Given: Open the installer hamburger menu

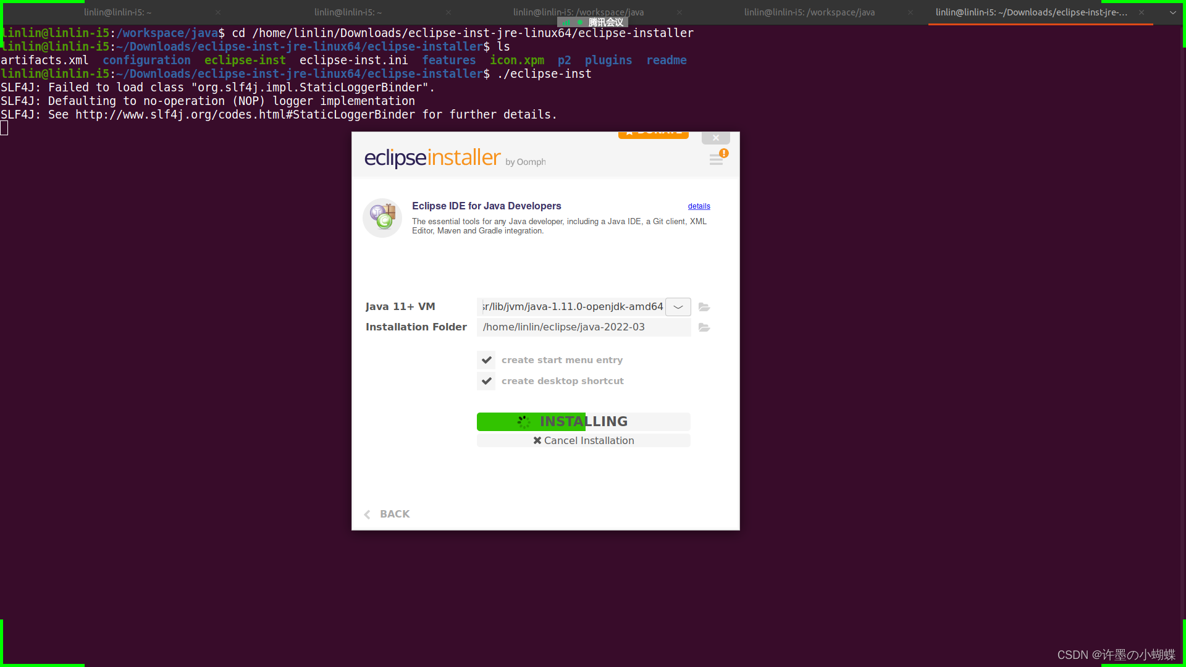Looking at the screenshot, I should [x=716, y=161].
